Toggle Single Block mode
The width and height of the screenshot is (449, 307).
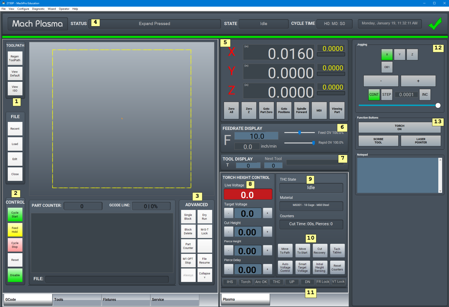point(188,217)
